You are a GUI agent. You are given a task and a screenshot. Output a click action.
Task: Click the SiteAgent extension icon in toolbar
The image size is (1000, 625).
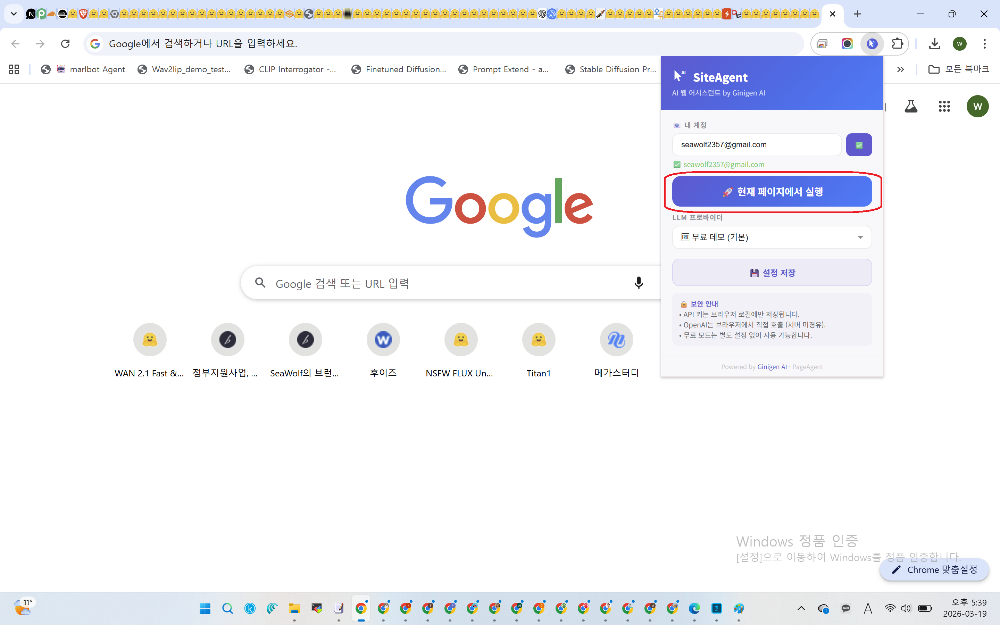pyautogui.click(x=872, y=43)
